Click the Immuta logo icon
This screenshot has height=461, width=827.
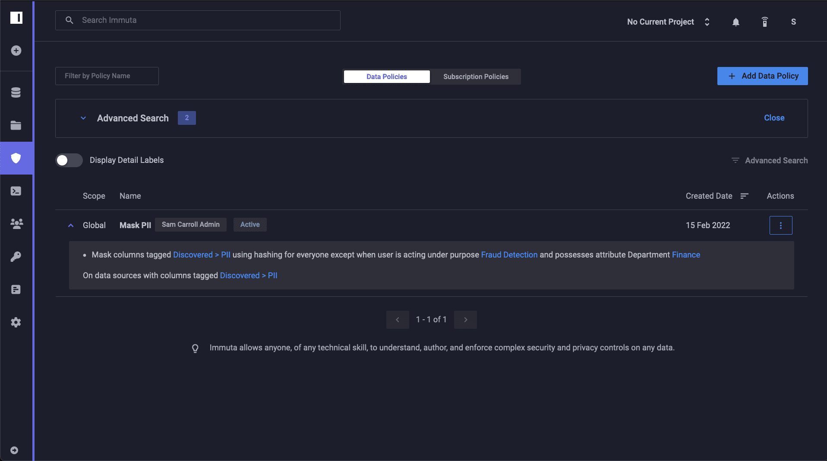16,18
